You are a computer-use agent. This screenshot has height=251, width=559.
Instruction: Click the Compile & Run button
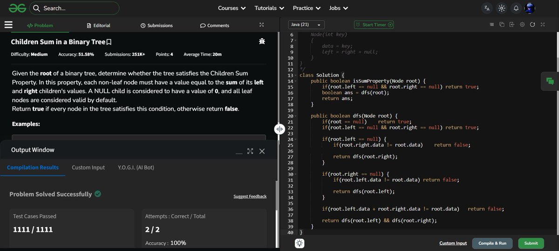tap(492, 243)
